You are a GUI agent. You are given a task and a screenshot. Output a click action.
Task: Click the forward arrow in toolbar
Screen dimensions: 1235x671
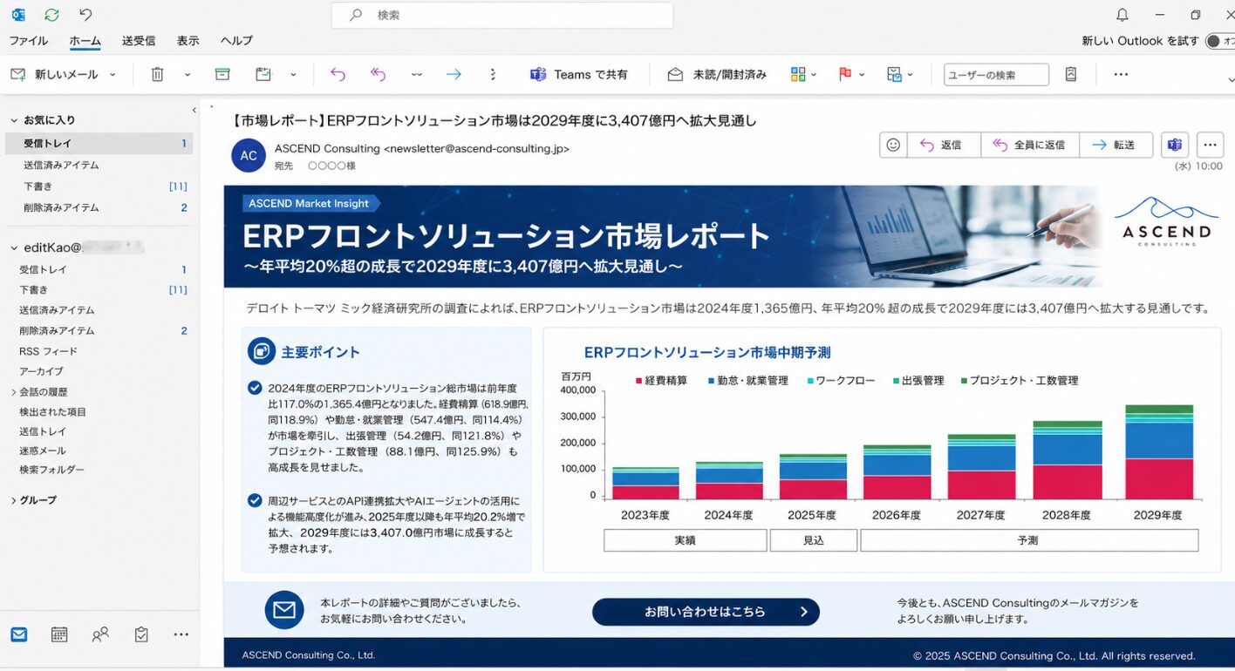pyautogui.click(x=454, y=74)
